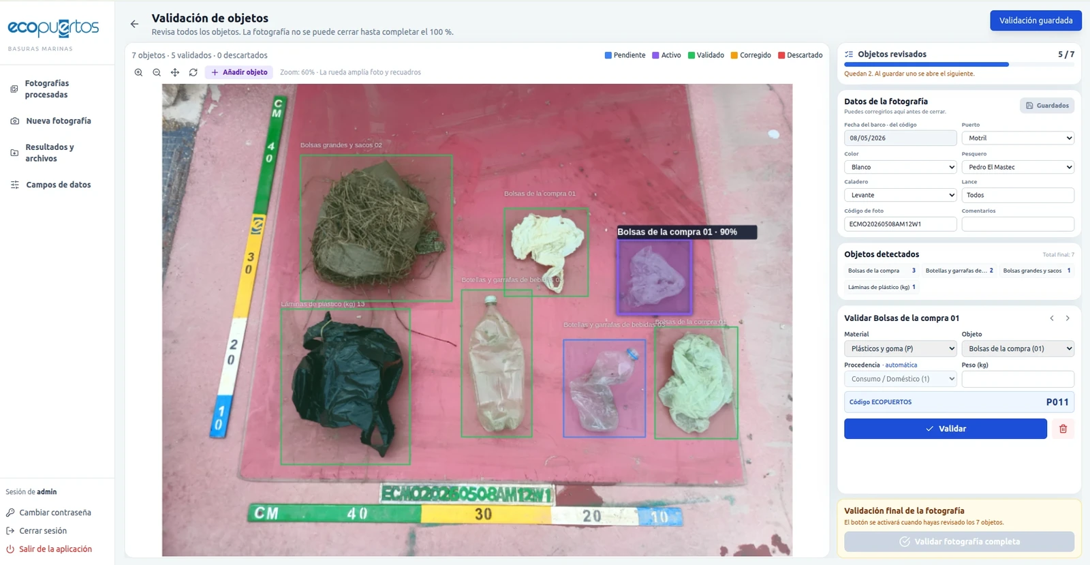Click the Comentarios input field
The width and height of the screenshot is (1090, 565).
pyautogui.click(x=1018, y=224)
